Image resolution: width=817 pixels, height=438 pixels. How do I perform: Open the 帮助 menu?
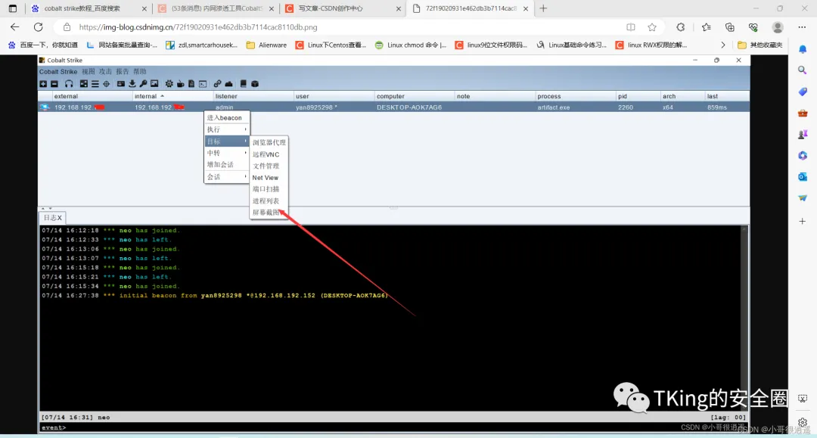[x=140, y=71]
